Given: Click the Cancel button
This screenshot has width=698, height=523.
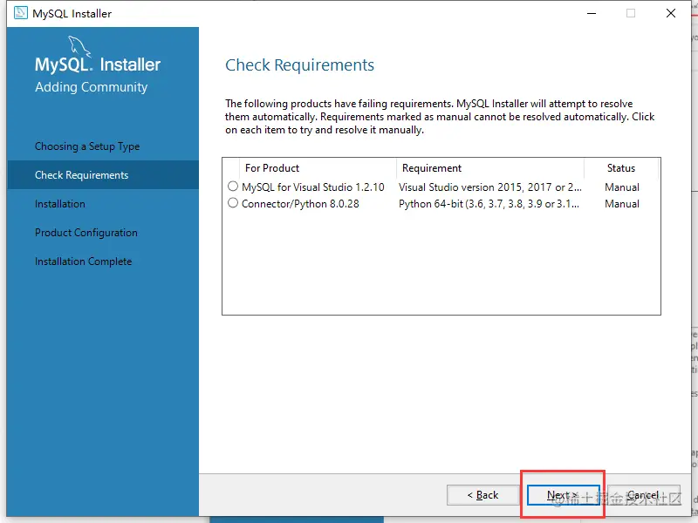Looking at the screenshot, I should pos(644,495).
